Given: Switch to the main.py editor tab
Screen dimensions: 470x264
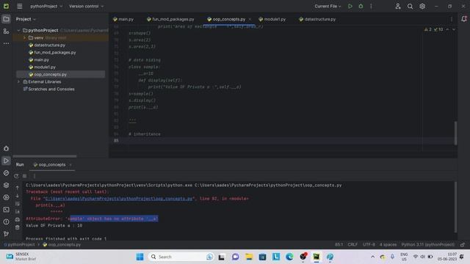Looking at the screenshot, I should pos(123,19).
